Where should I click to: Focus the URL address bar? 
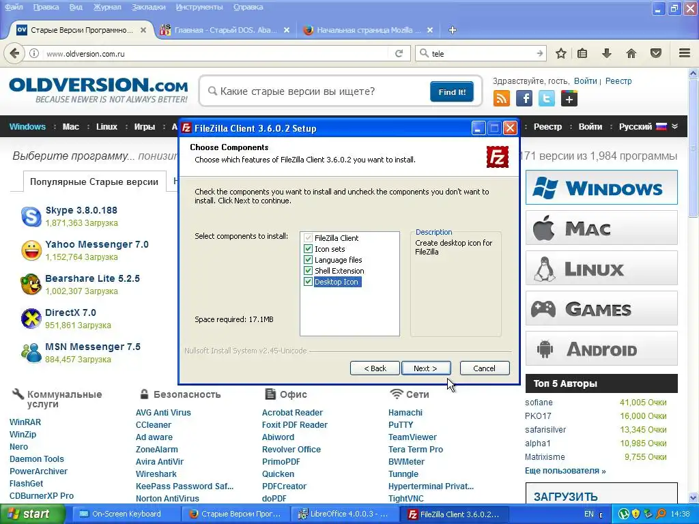click(216, 53)
